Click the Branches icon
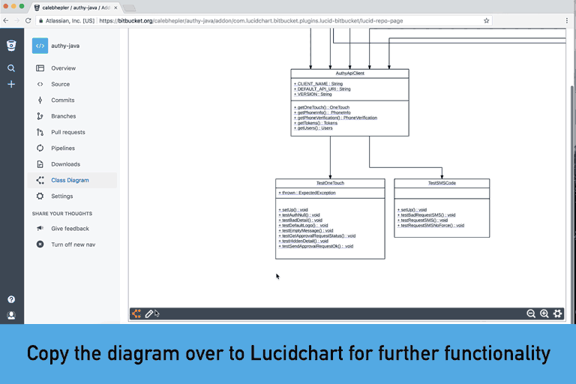The image size is (576, 384). coord(40,116)
